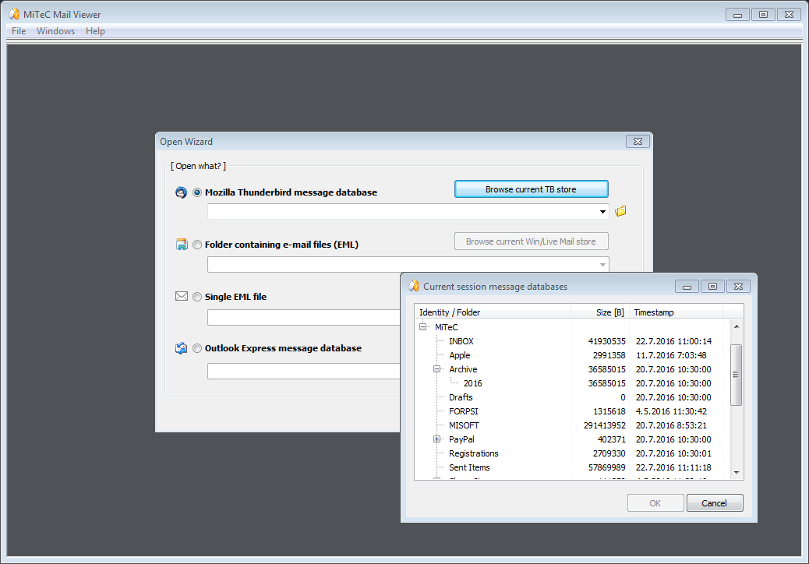The height and width of the screenshot is (564, 809).
Task: Click timestamp 4.5.2016 11:30:42
Action: tap(671, 411)
